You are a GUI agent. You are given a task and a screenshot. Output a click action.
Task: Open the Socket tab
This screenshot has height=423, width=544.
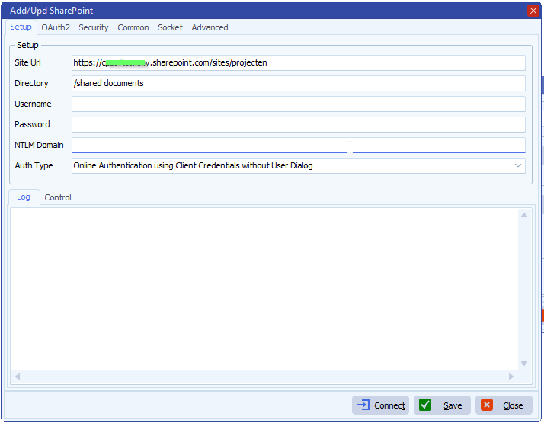tap(170, 27)
